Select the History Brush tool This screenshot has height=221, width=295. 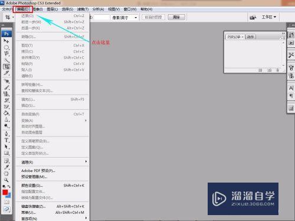pos(6,100)
